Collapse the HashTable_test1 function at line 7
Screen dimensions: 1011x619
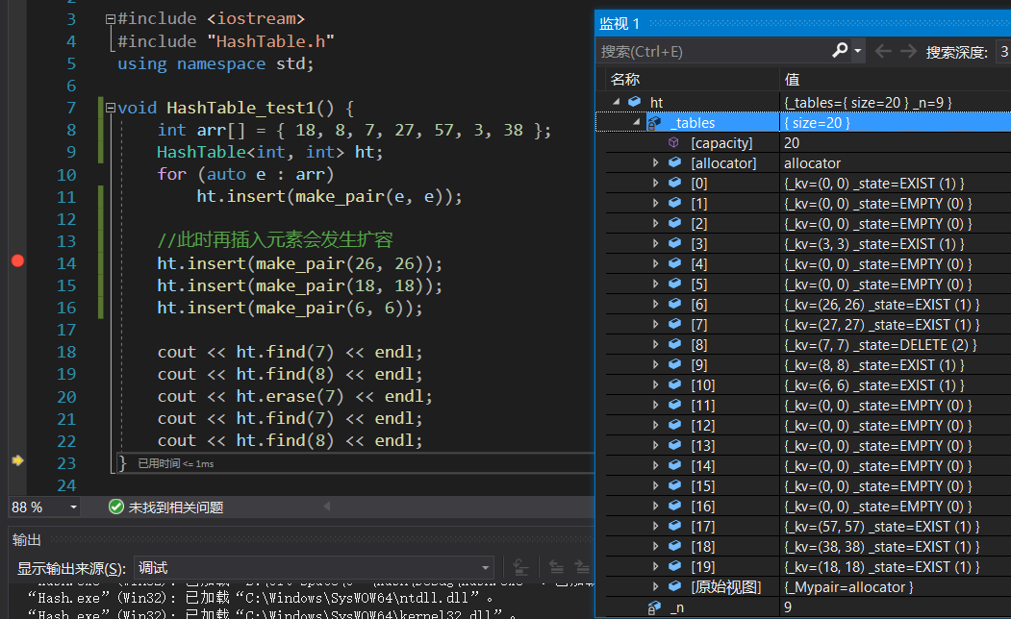click(x=111, y=108)
